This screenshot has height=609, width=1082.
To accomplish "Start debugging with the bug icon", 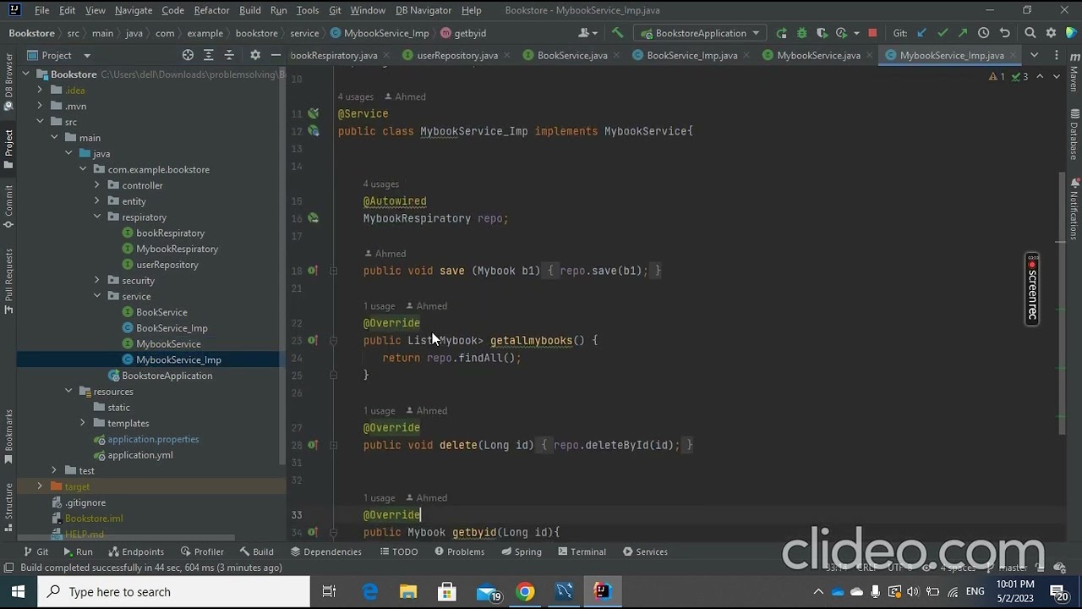I will [801, 33].
